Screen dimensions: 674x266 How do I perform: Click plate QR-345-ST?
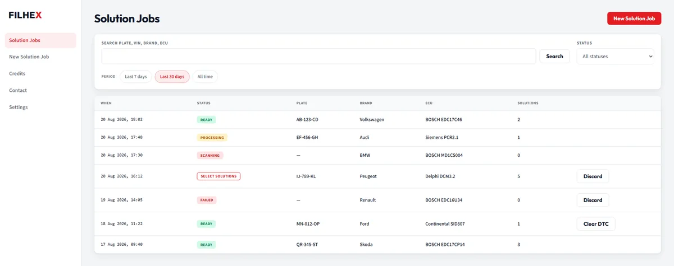pos(307,245)
